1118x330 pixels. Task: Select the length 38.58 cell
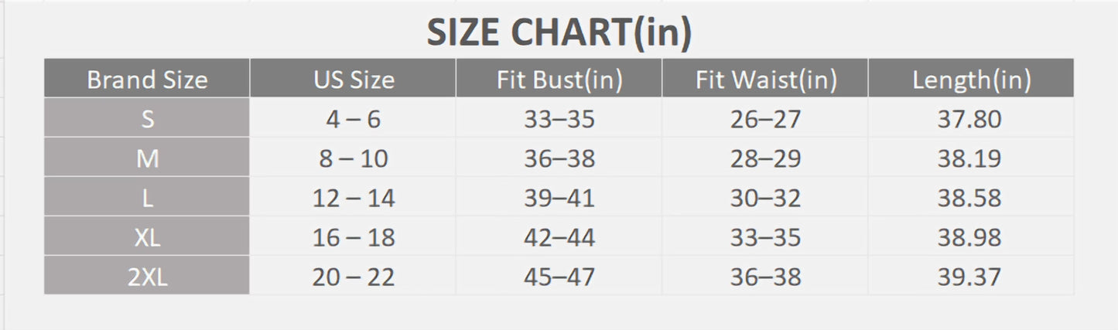971,197
